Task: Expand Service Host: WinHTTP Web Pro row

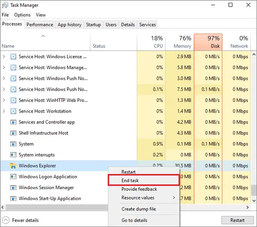Action: point(4,100)
